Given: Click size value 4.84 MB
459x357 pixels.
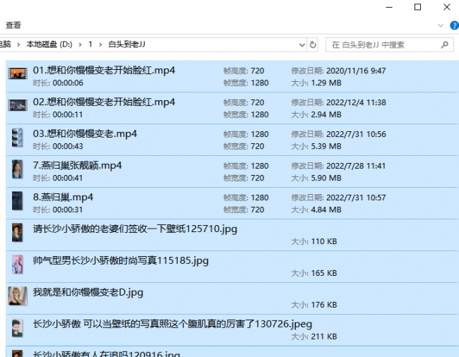Looking at the screenshot, I should (x=326, y=210).
